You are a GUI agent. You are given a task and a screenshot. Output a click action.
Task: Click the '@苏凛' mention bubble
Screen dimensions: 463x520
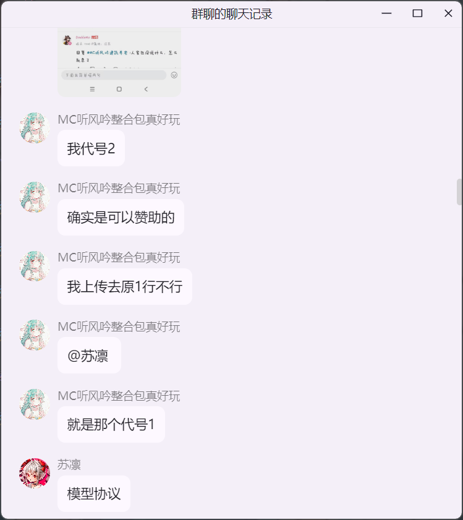tap(89, 356)
